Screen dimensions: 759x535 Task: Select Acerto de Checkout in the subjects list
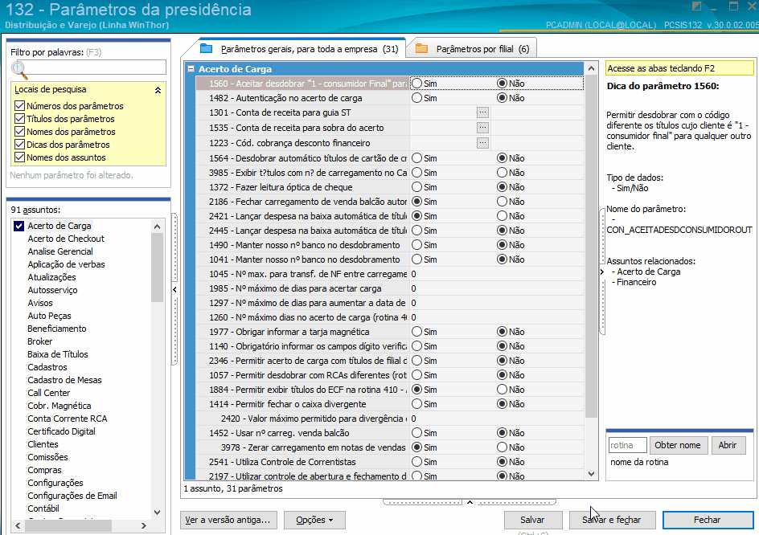tap(66, 239)
